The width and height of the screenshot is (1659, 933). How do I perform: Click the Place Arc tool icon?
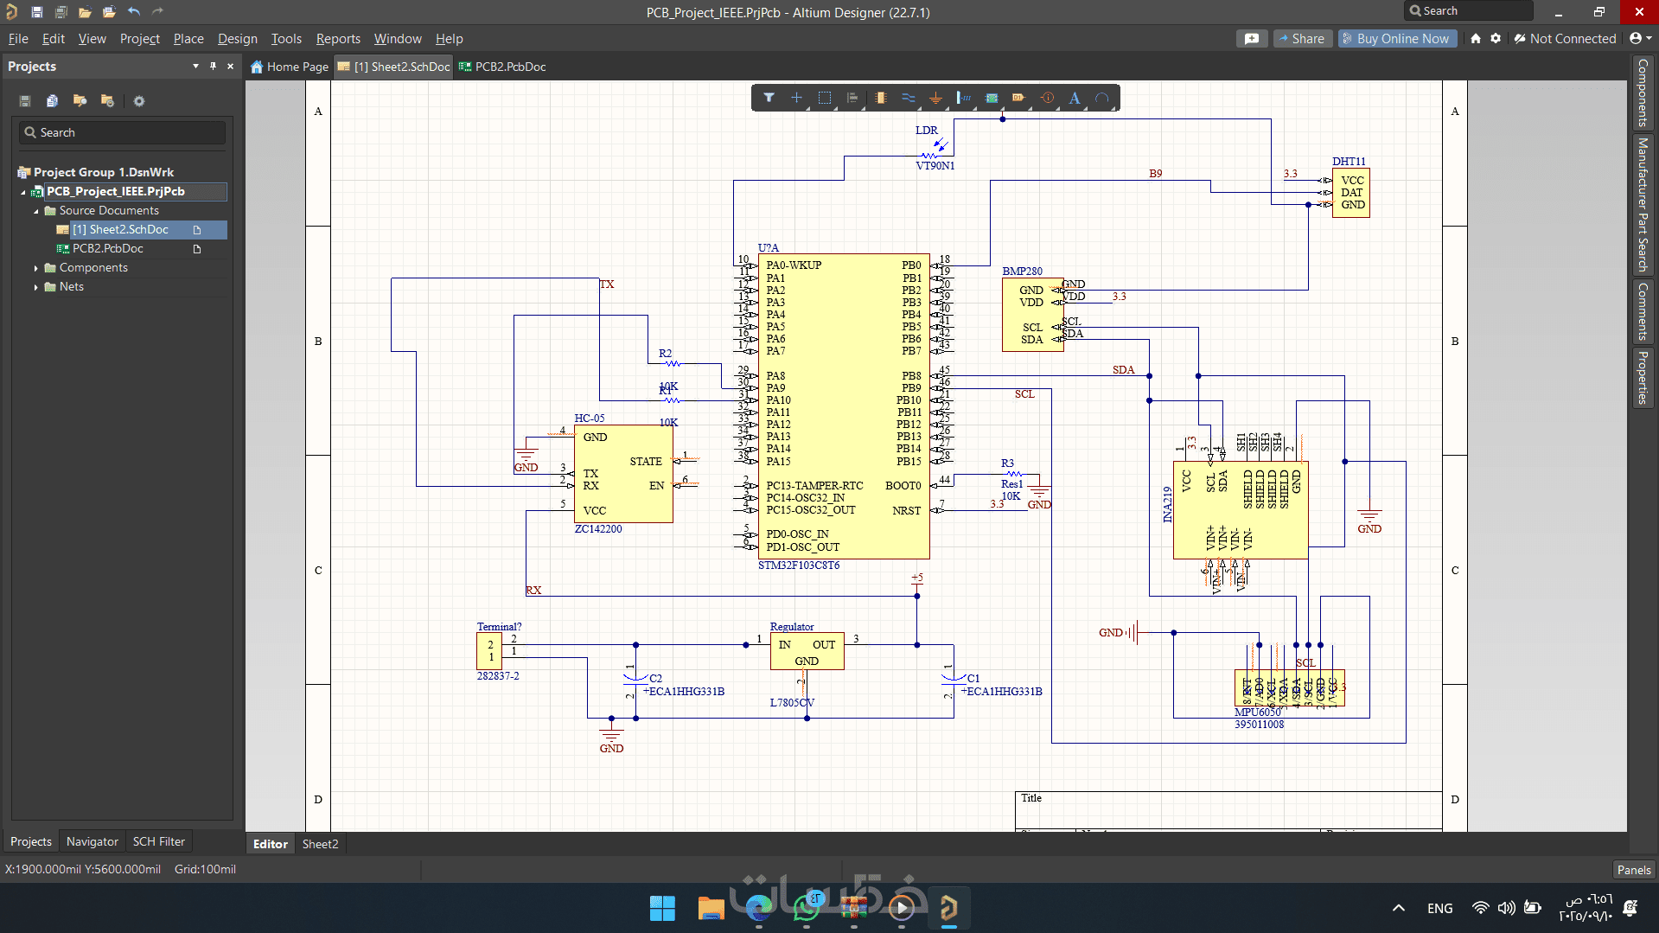[x=1102, y=98]
